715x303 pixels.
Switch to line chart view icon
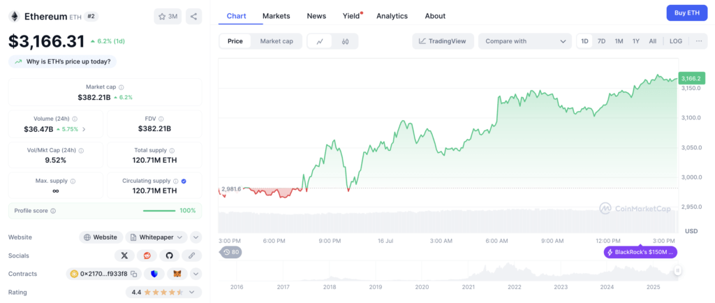(x=320, y=41)
